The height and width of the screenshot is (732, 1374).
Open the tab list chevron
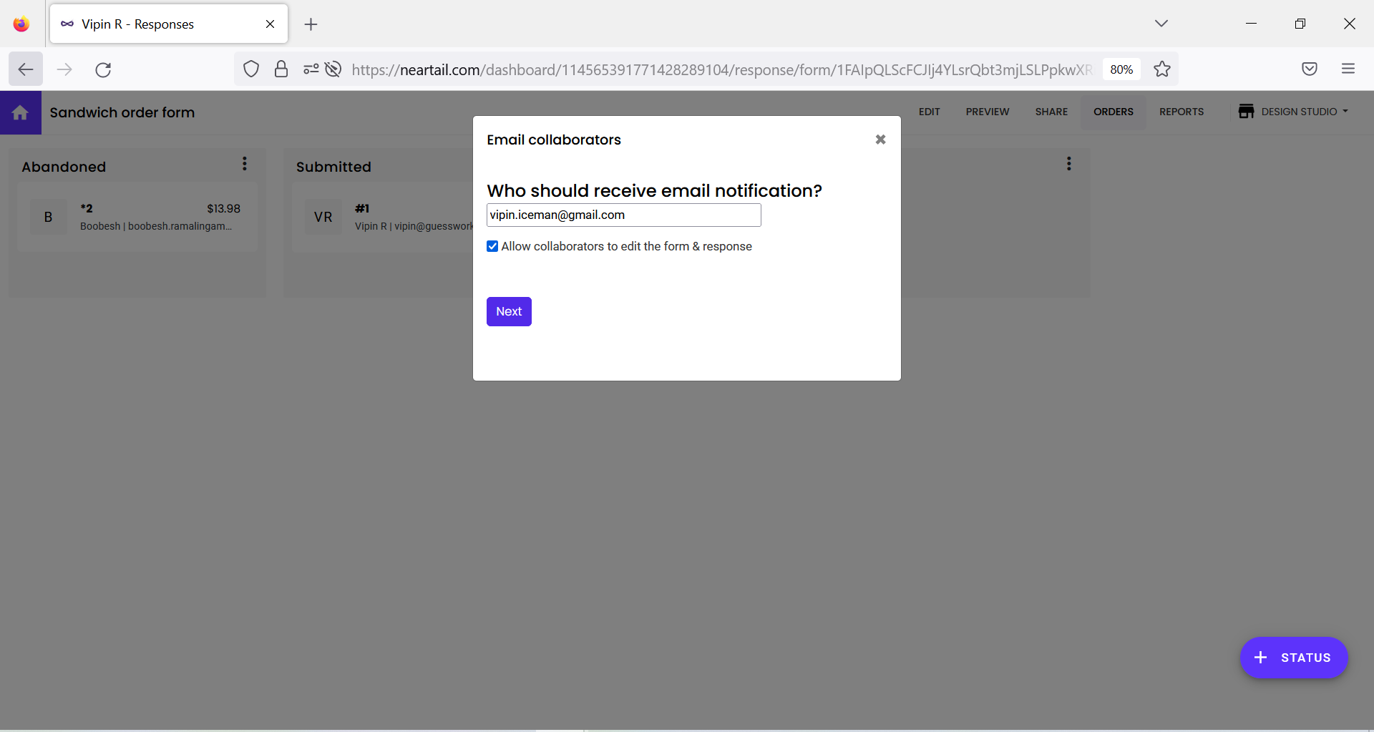(1161, 23)
